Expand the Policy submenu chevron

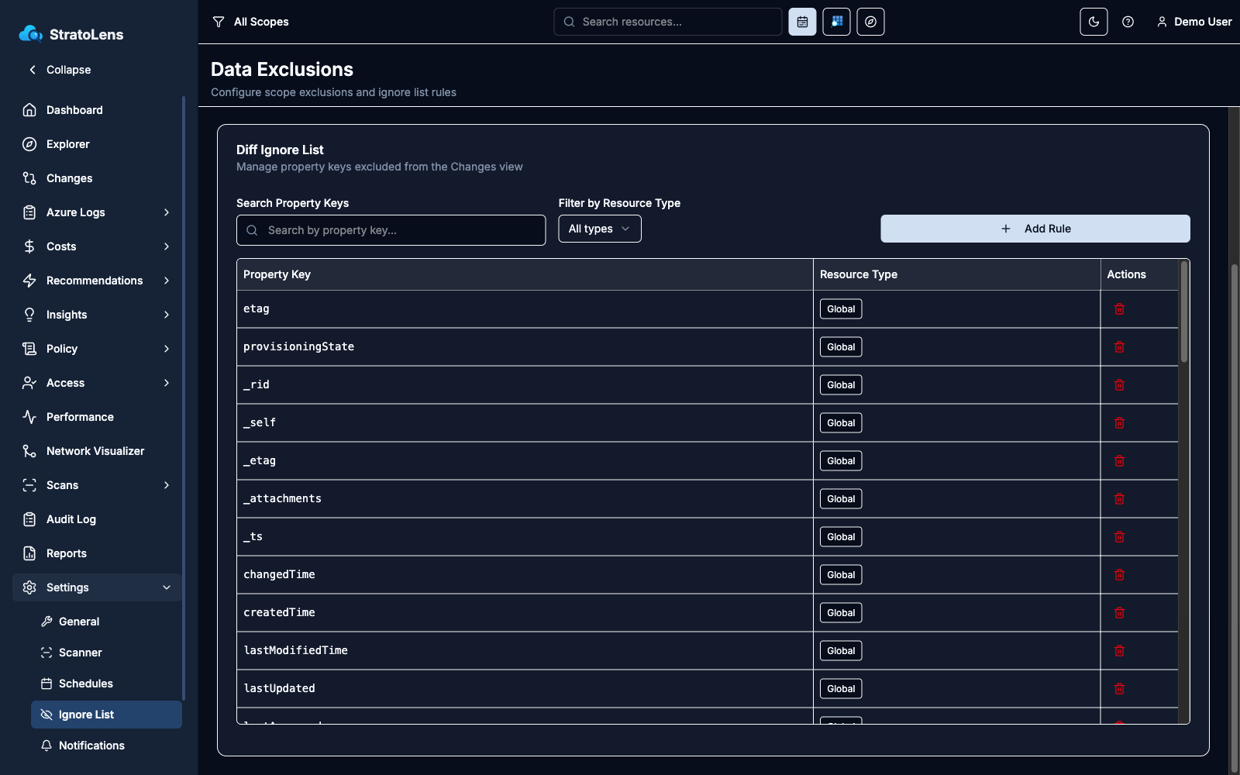pos(167,349)
